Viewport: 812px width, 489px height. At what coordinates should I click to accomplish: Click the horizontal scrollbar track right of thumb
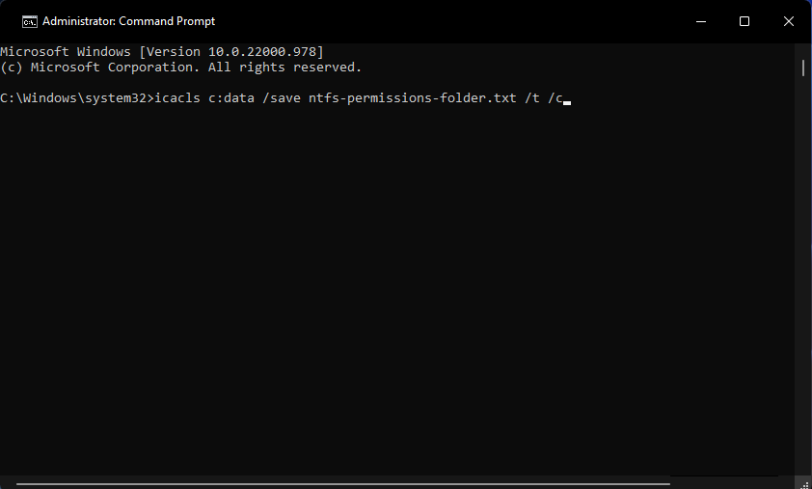click(x=733, y=483)
